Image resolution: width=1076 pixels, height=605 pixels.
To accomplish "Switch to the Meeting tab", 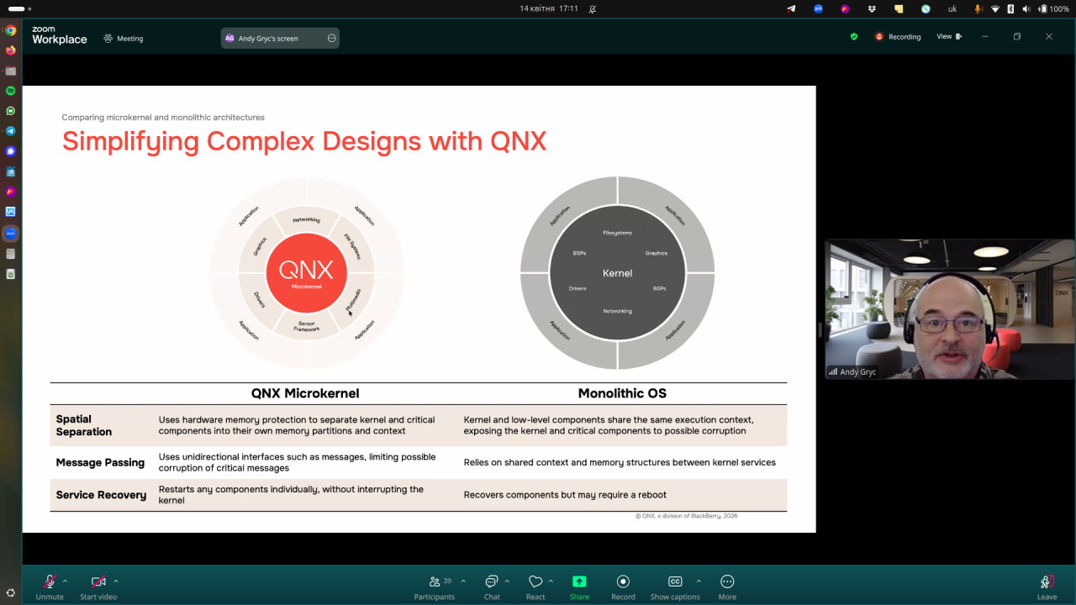I will pos(123,39).
